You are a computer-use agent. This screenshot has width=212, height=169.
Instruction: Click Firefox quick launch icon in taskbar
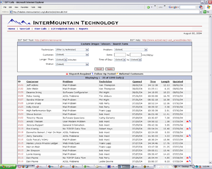point(23,167)
